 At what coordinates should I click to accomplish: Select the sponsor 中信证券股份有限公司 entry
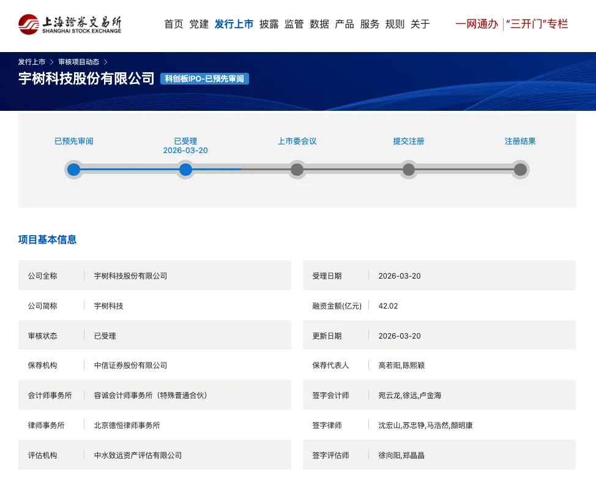coord(130,365)
